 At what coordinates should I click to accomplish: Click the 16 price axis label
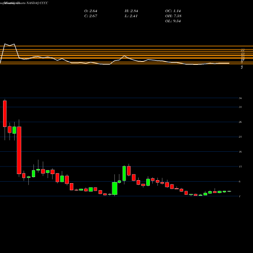point(240,152)
